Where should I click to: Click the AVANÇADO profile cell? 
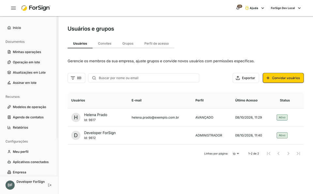click(204, 118)
